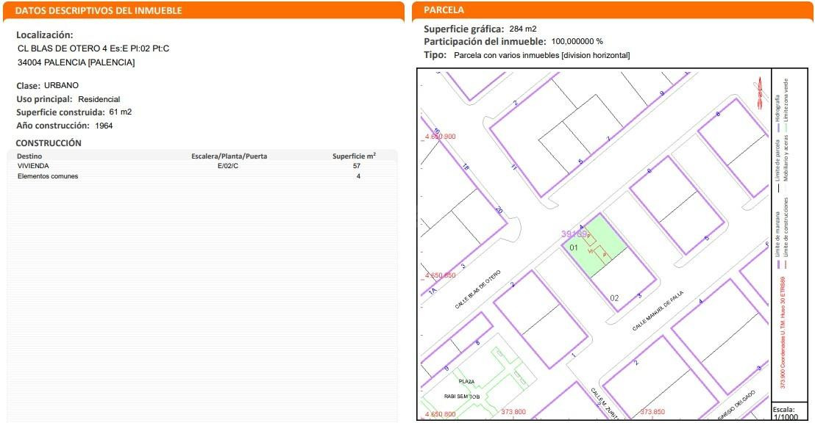Click the 'SINESIO DELGADO' street label
Viewport: 815px width, 423px height.
(x=737, y=405)
